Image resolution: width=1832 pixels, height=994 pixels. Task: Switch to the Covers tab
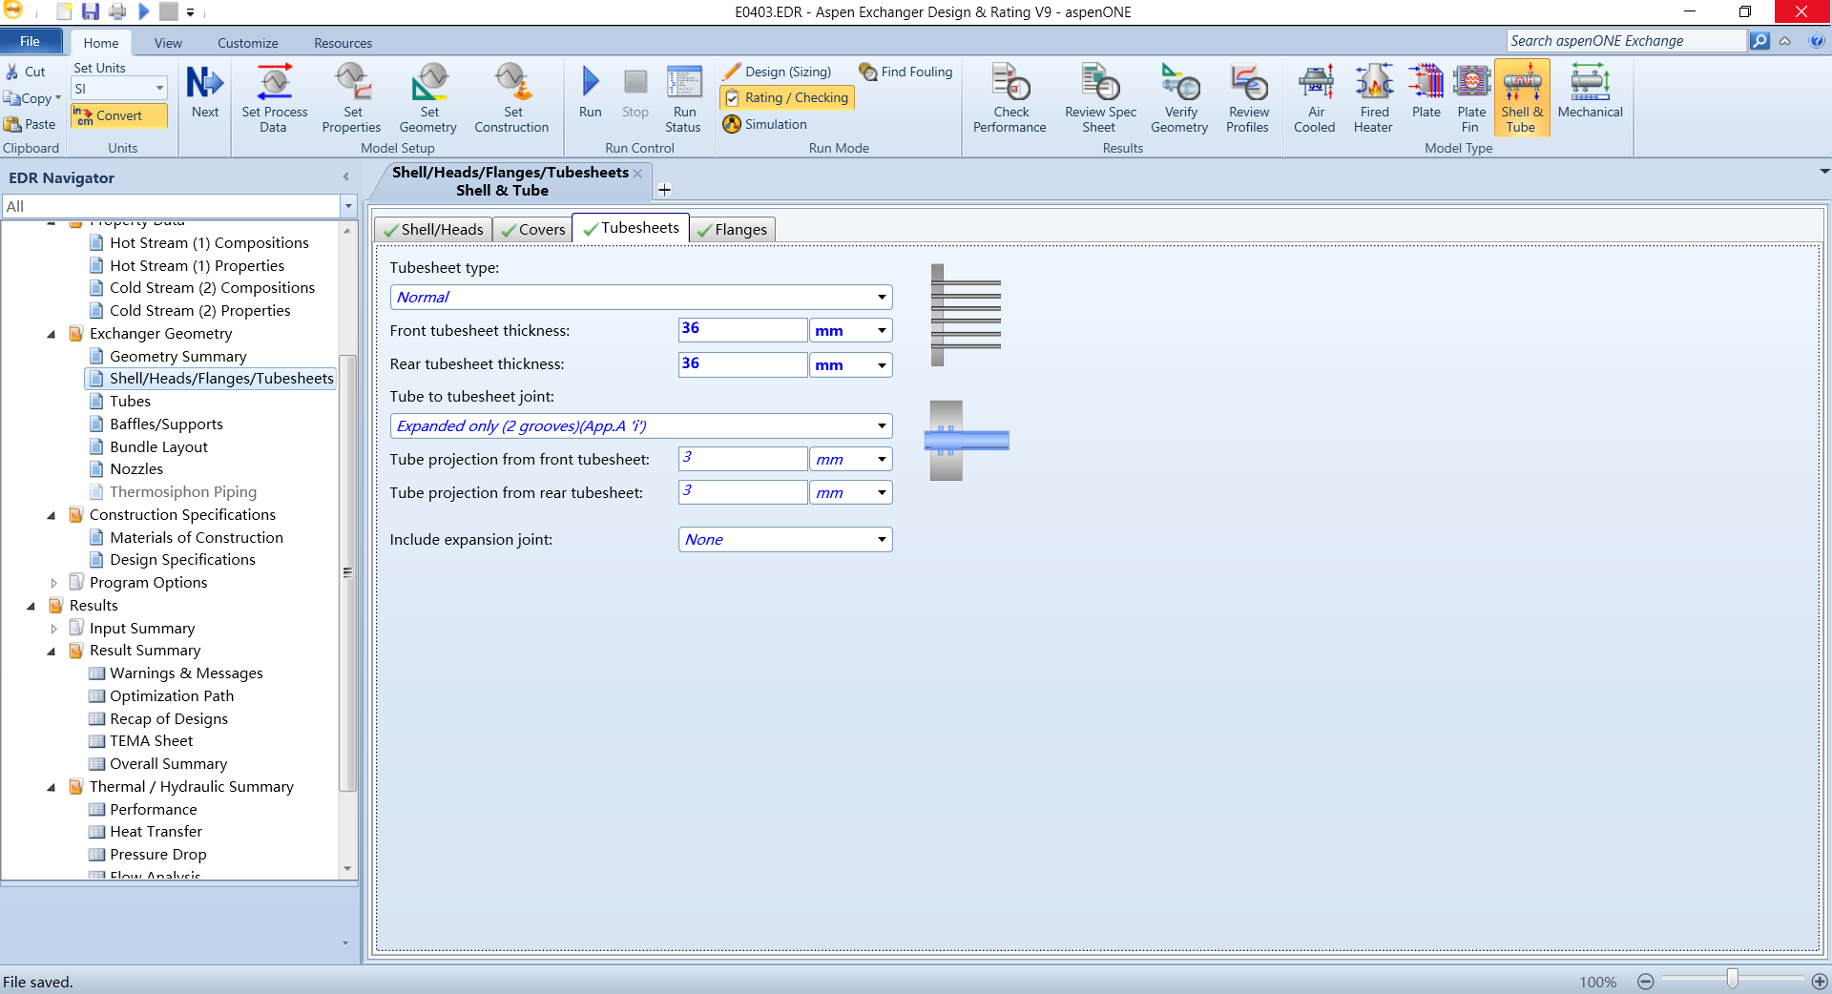pyautogui.click(x=533, y=230)
